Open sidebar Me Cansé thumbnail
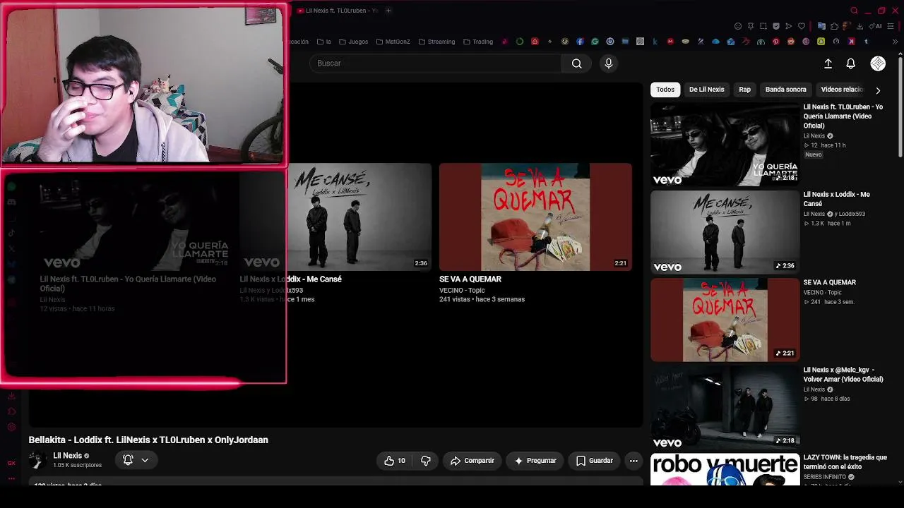Viewport: 904px width, 508px height. coord(725,232)
